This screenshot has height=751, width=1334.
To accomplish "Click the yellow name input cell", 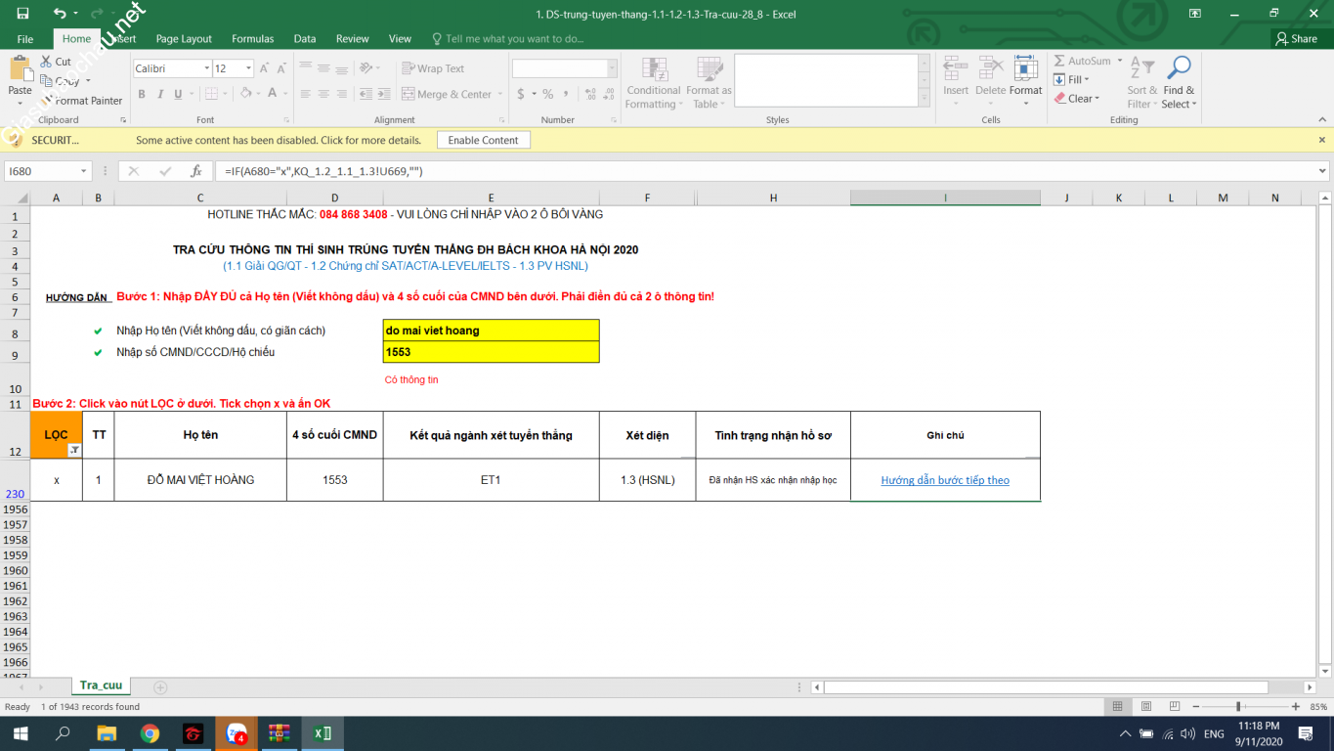I will tap(491, 331).
